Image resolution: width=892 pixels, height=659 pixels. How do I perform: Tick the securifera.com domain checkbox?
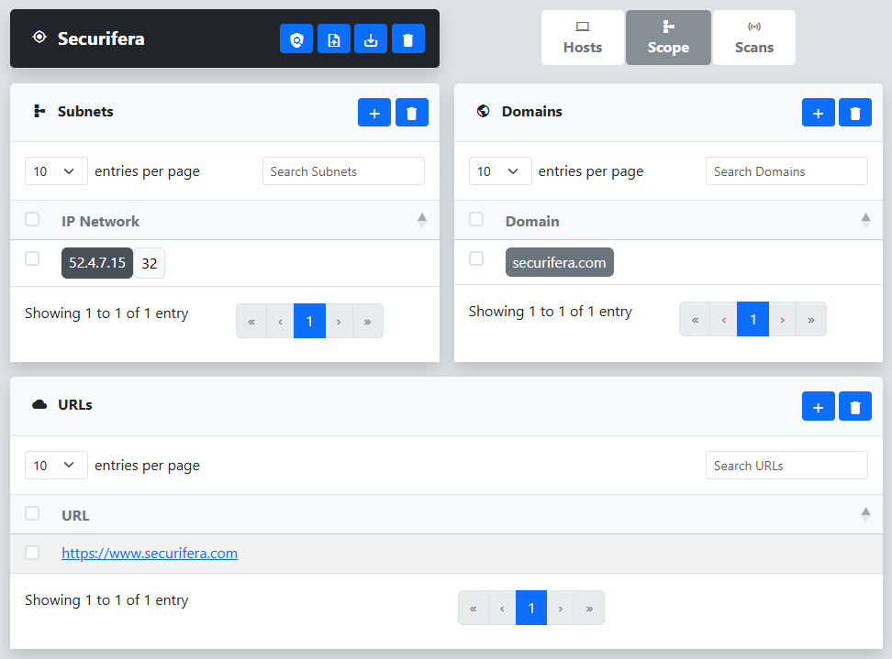[x=476, y=259]
